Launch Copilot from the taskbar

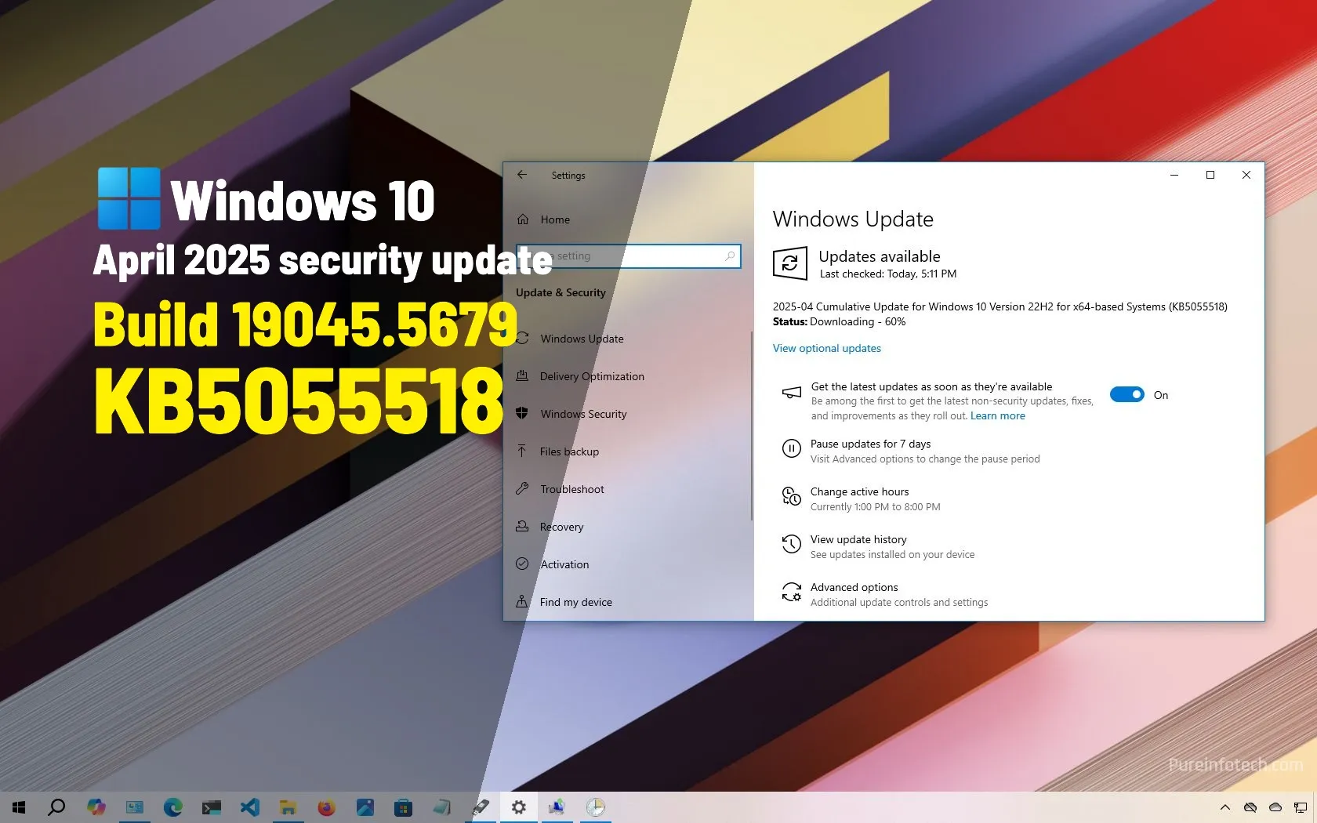[96, 807]
